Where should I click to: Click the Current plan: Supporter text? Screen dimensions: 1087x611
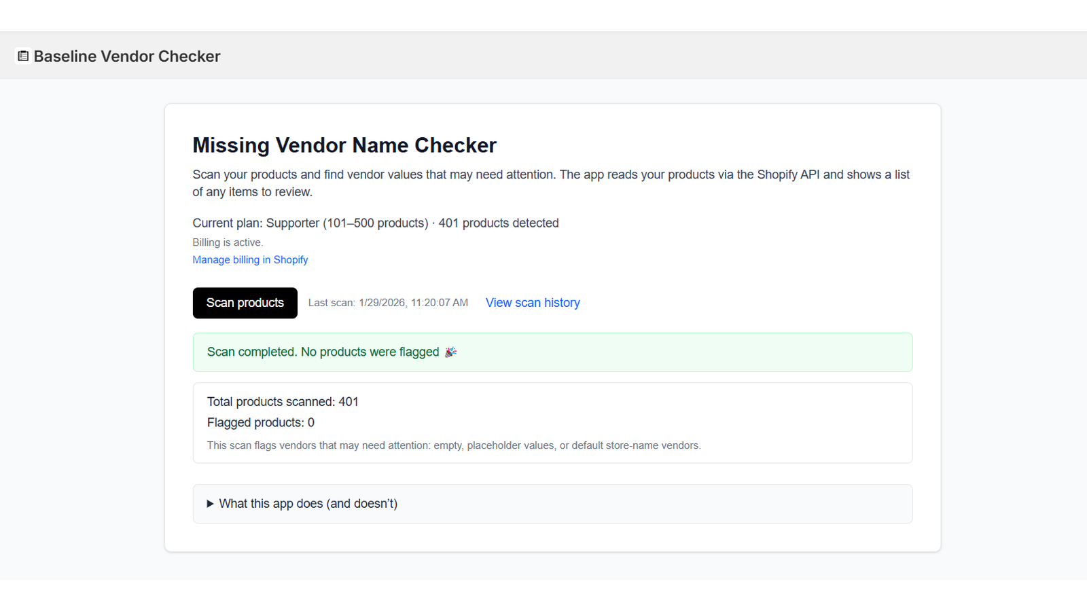310,223
